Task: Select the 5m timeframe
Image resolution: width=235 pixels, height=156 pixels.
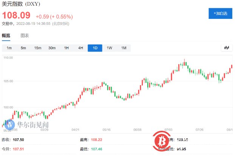Action: pos(23,48)
